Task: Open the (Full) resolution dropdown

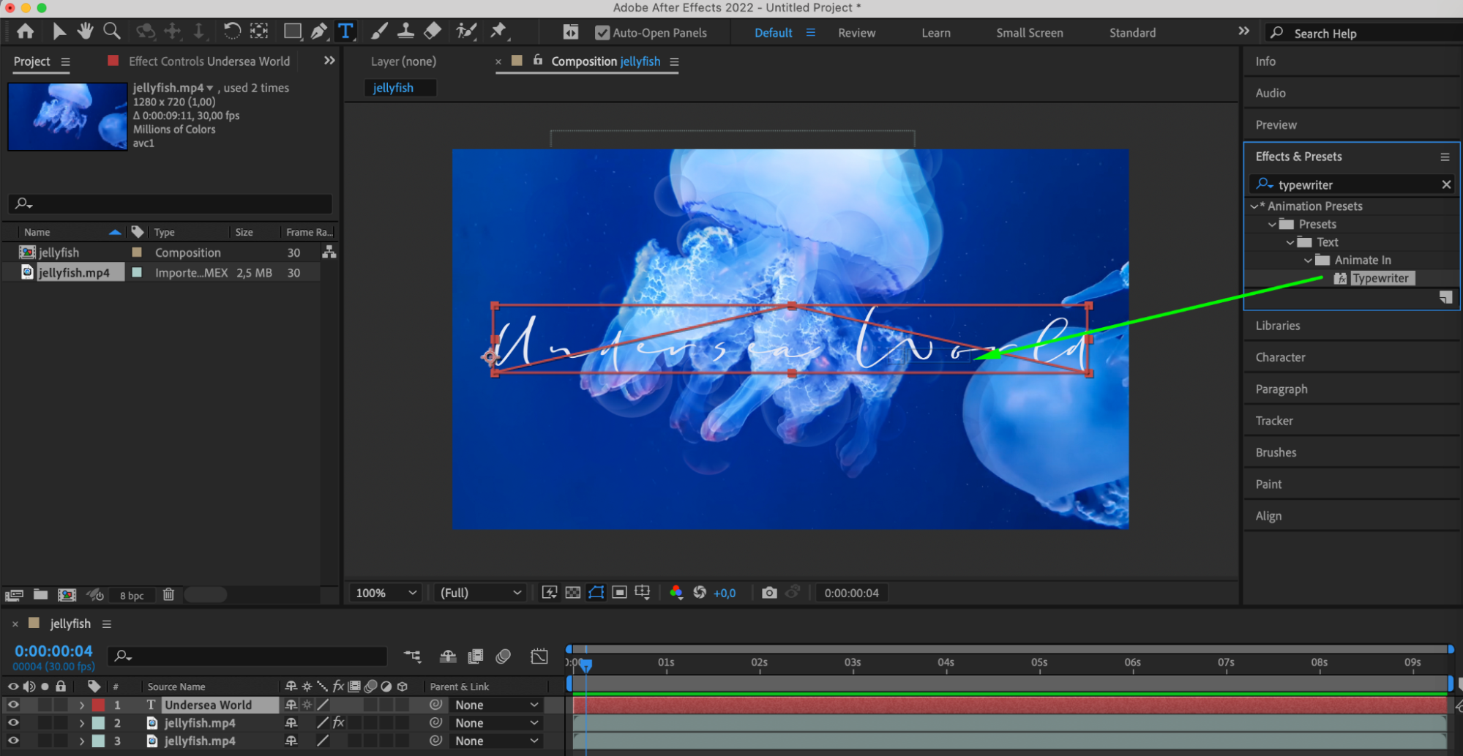Action: pos(480,593)
